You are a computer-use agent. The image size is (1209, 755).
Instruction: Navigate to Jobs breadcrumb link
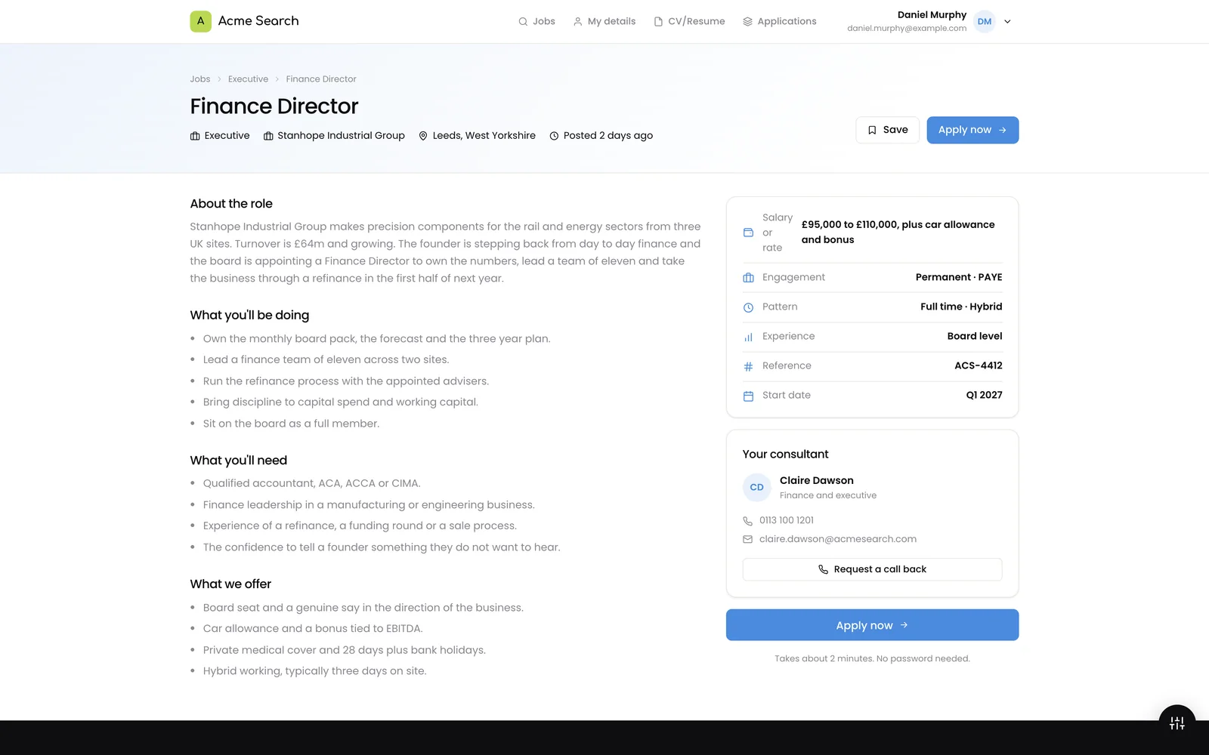coord(200,79)
